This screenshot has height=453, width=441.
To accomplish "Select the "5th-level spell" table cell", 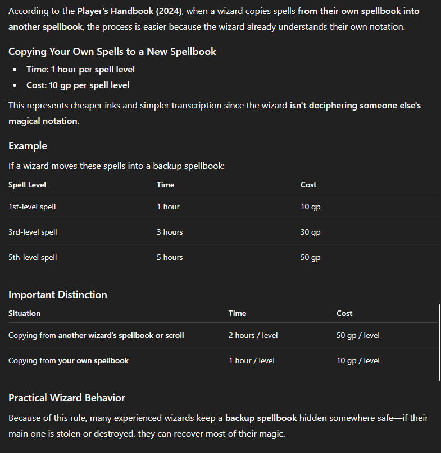I will [33, 257].
